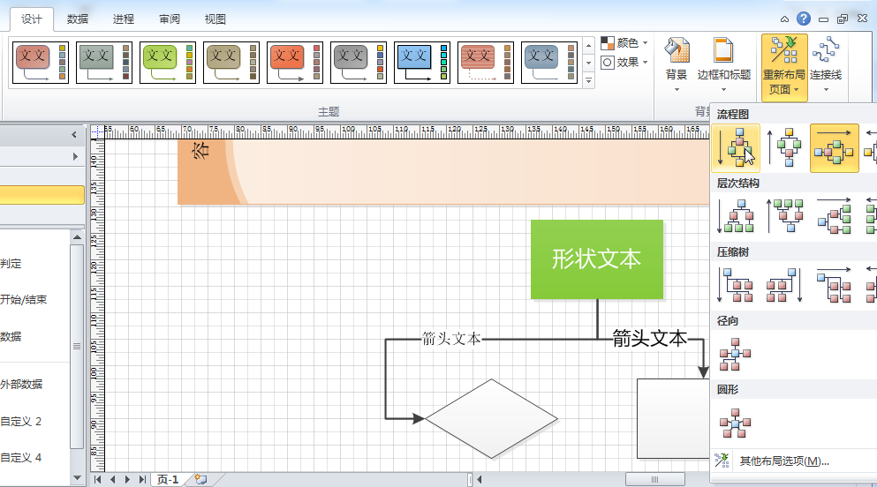Expand the theme gallery more arrow
Viewport: 877px width, 487px height.
[588, 80]
